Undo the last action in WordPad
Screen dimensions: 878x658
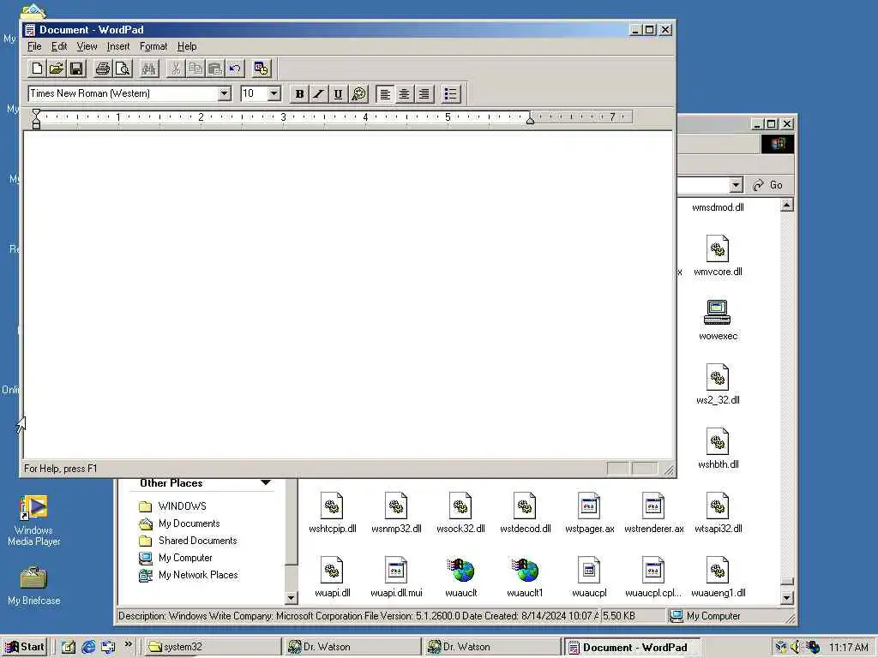click(235, 69)
